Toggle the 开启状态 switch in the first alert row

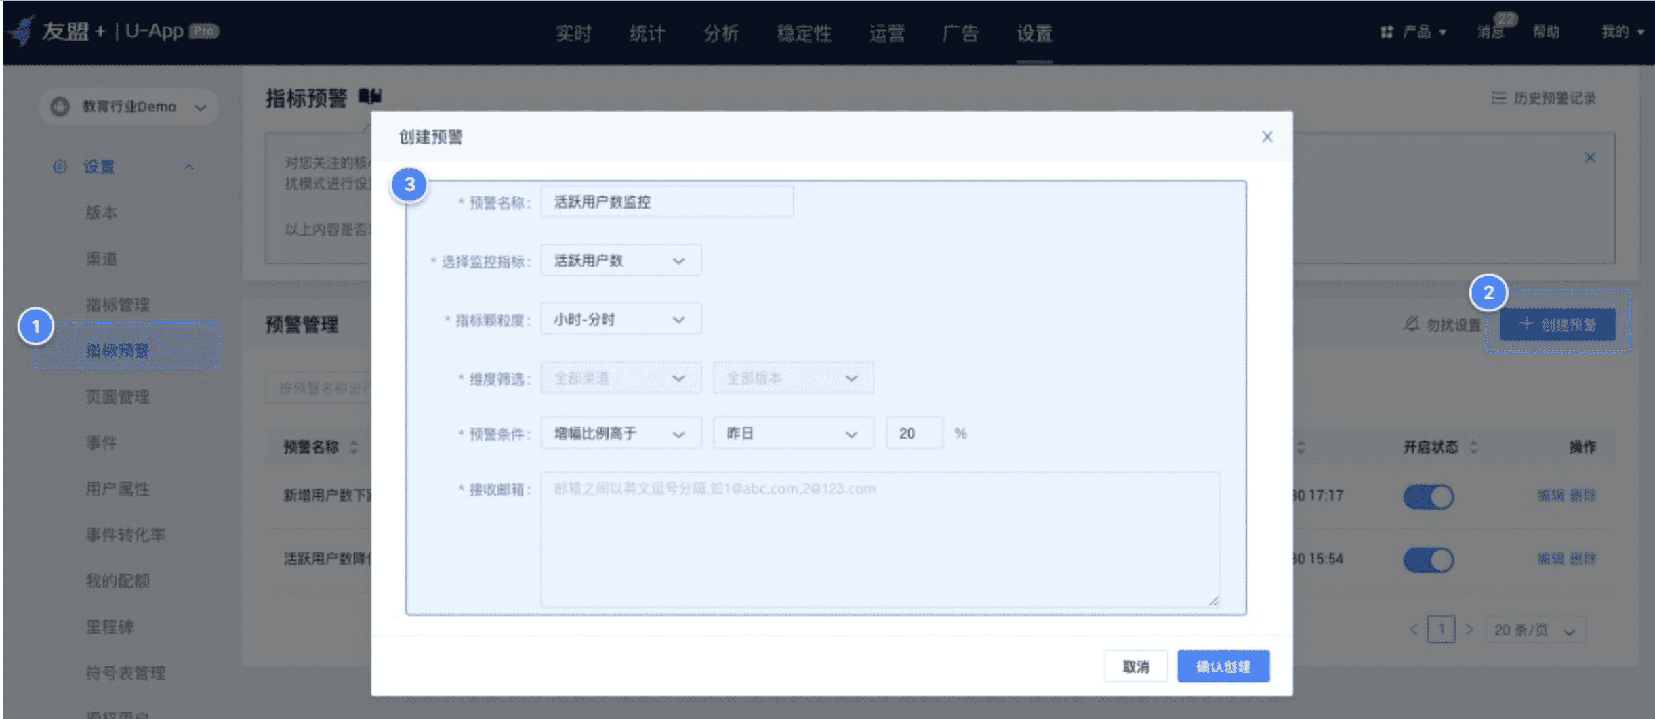pyautogui.click(x=1428, y=497)
